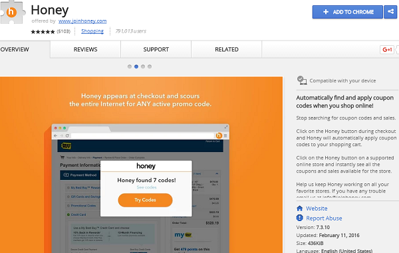
Task: Click the 791,013 users text
Action: (x=131, y=31)
